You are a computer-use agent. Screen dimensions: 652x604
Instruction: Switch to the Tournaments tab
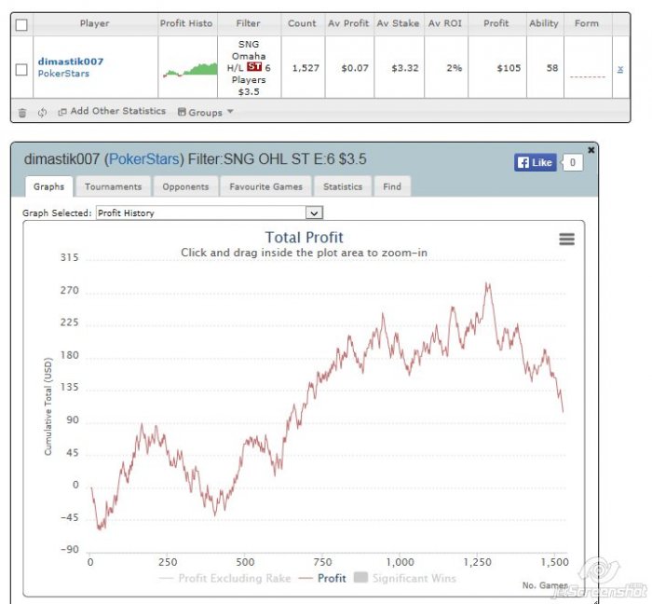(113, 186)
